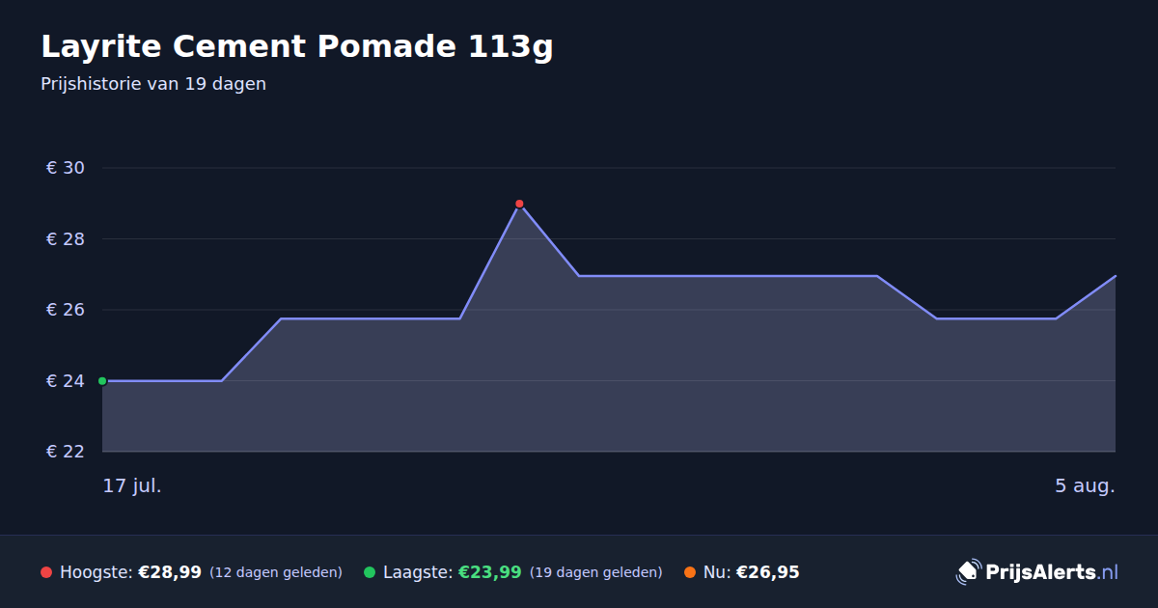Click the Prijshistorie van 19 dagen subtitle
This screenshot has height=608, width=1158.
pos(153,84)
